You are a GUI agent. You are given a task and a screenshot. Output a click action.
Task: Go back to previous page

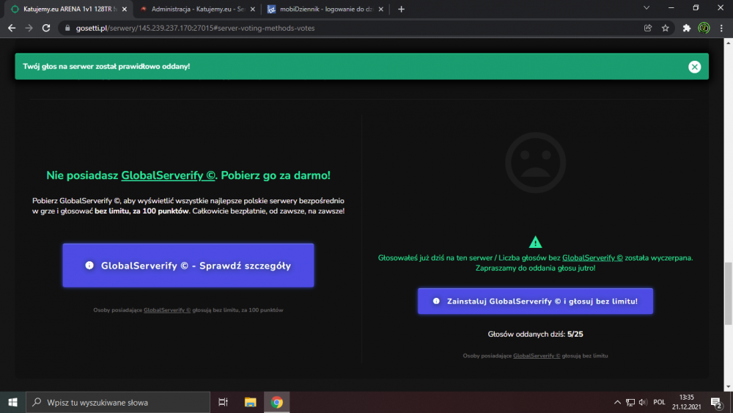pos(12,28)
